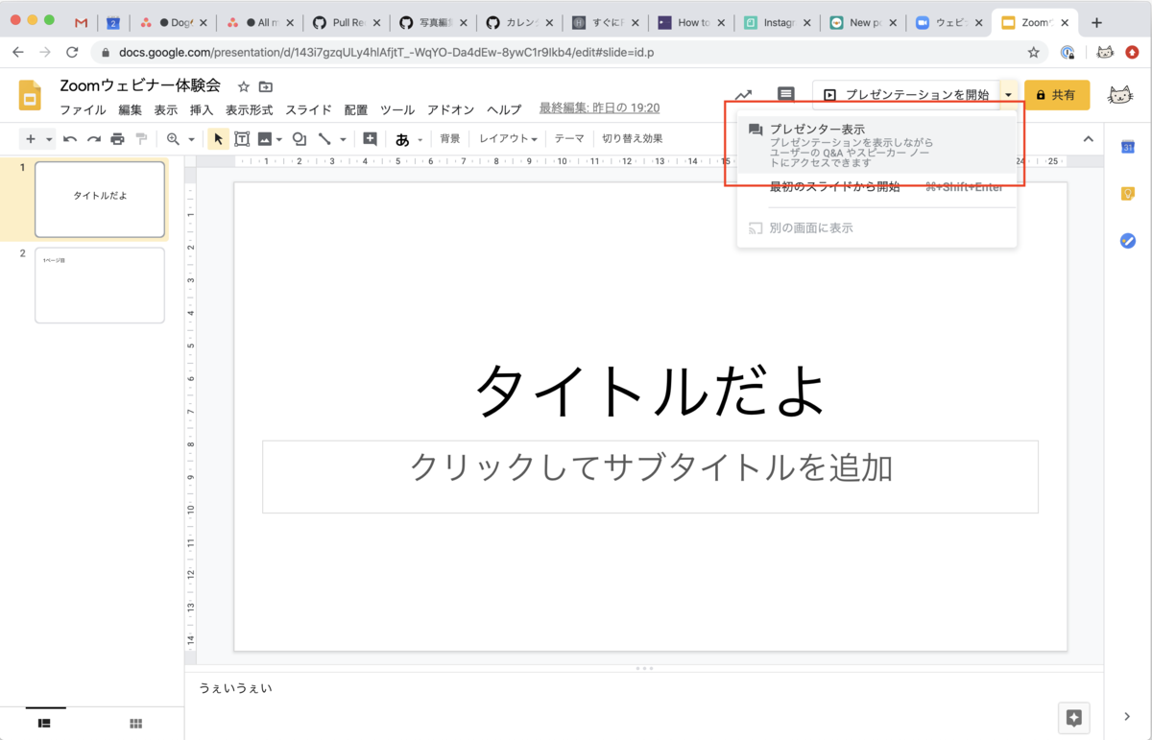Open the comment history icon

(x=786, y=94)
